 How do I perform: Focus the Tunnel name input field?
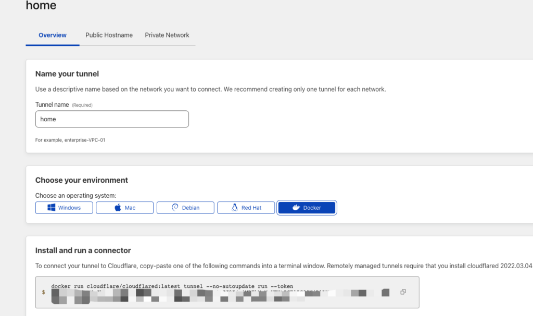(112, 119)
